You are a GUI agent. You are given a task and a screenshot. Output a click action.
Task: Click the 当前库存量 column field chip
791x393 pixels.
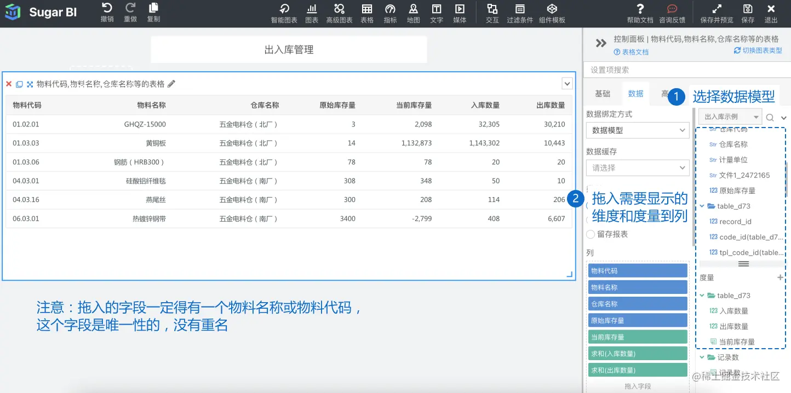pyautogui.click(x=638, y=337)
